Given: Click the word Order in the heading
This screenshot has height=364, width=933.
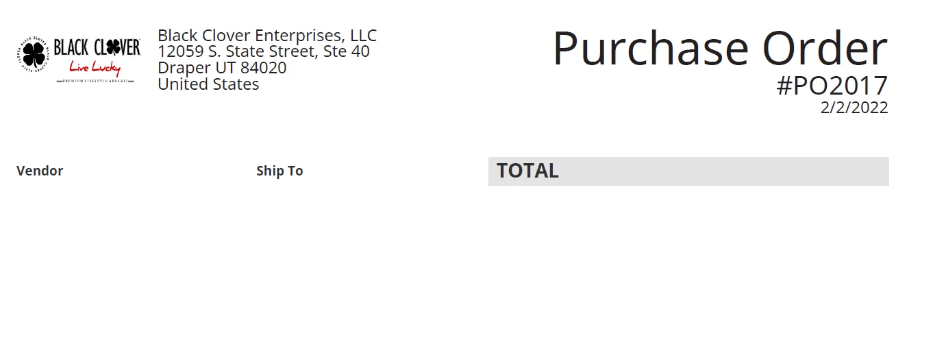Looking at the screenshot, I should click(825, 49).
